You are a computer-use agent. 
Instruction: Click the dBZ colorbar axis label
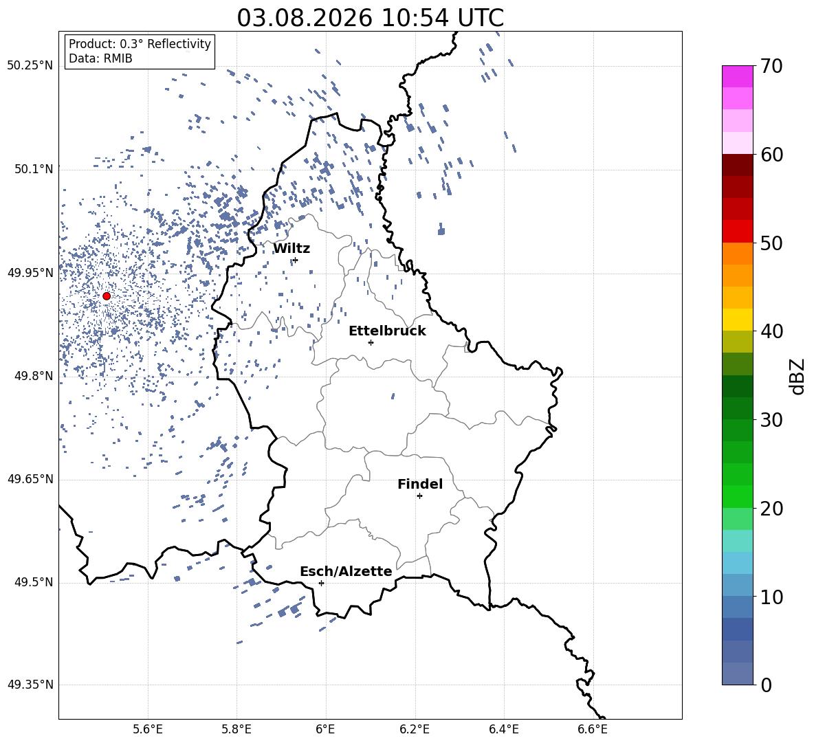(x=798, y=376)
